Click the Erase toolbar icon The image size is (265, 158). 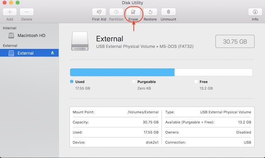pos(133,12)
